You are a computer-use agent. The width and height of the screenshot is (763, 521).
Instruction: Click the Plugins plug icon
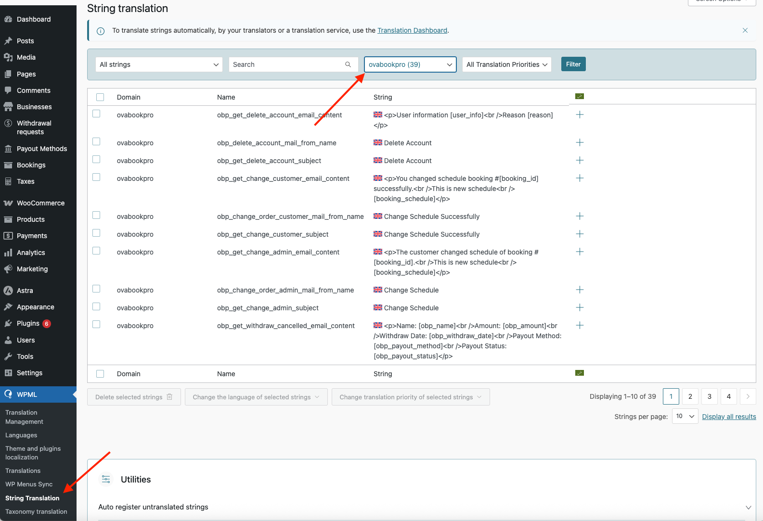click(x=8, y=323)
